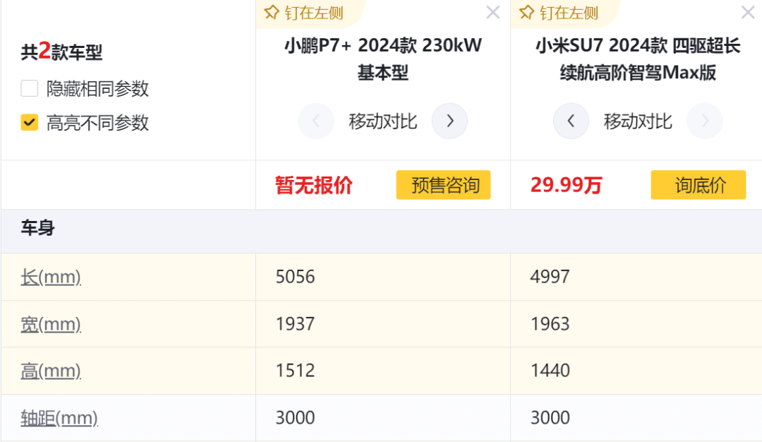The height and width of the screenshot is (442, 762).
Task: Remove 小鹏P7+ from comparison with X
Action: pyautogui.click(x=493, y=13)
